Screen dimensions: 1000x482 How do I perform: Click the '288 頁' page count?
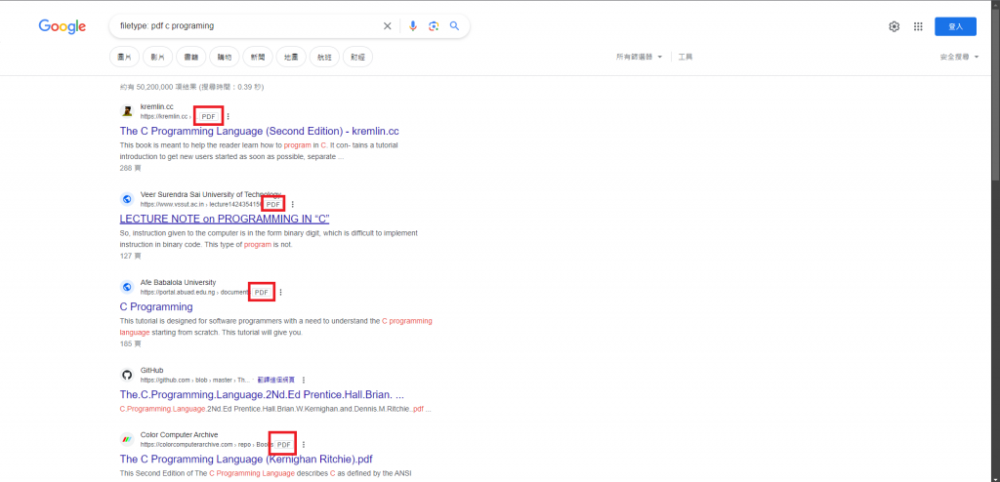click(x=130, y=169)
